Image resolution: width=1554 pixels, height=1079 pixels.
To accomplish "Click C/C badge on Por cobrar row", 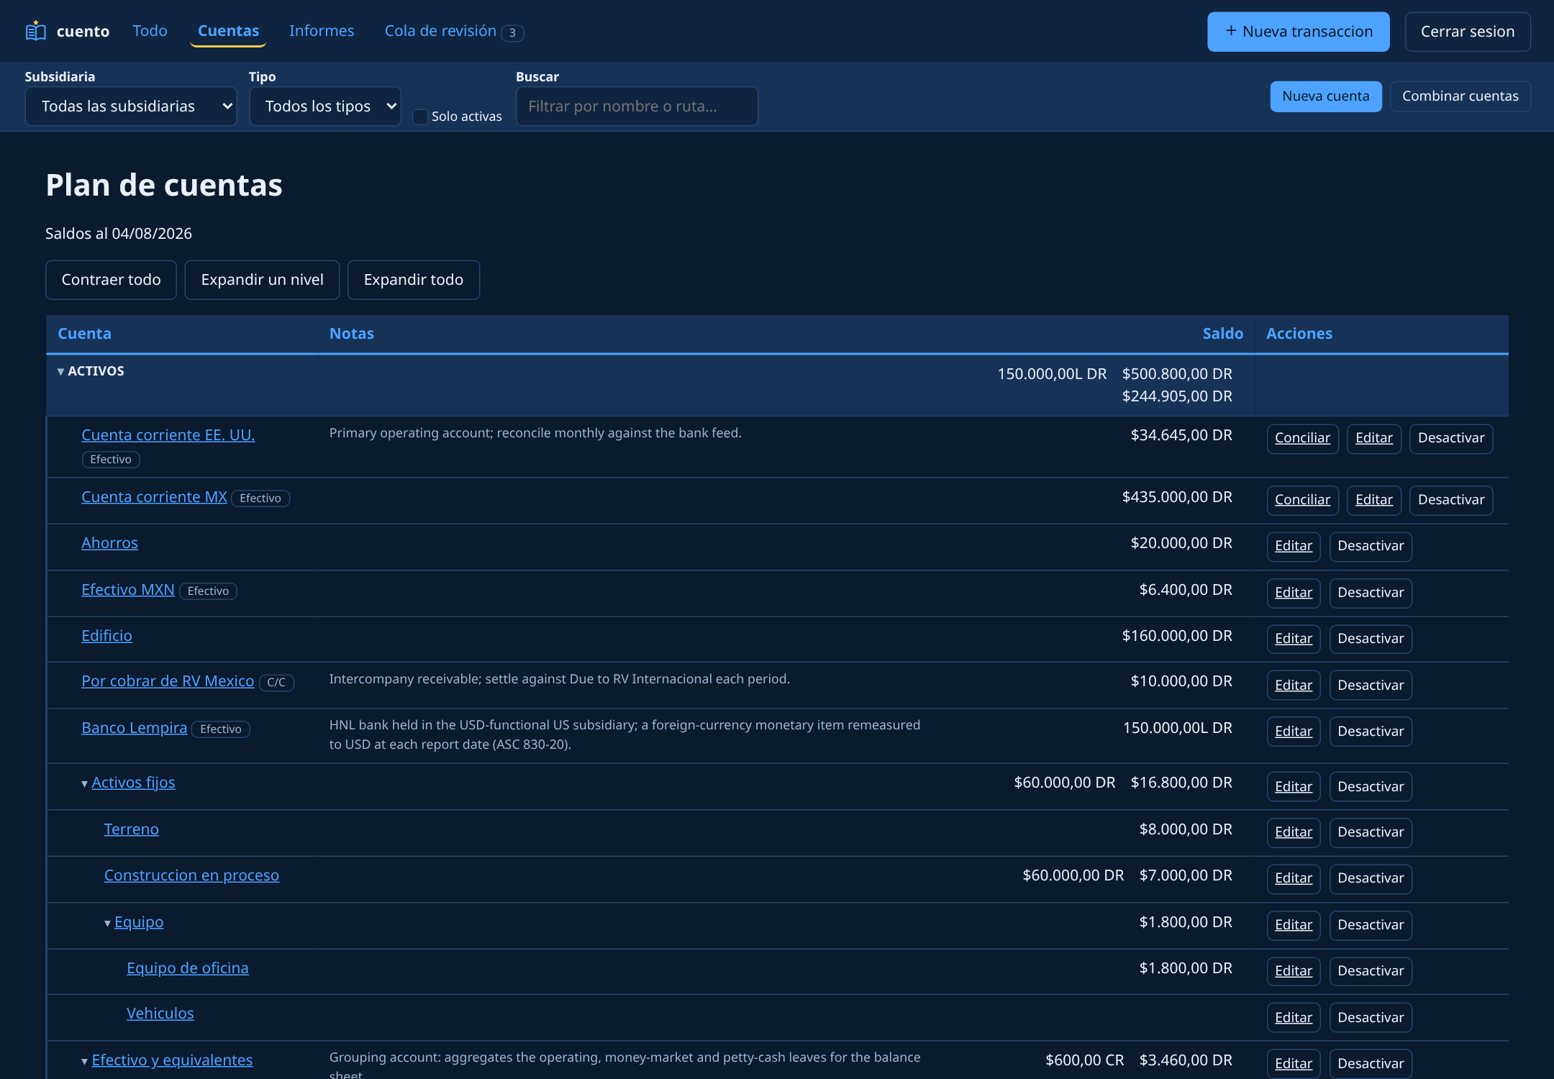I will [x=276, y=683].
